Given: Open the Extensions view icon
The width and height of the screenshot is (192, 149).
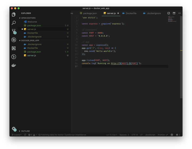Looking at the screenshot, I should click(x=14, y=48).
